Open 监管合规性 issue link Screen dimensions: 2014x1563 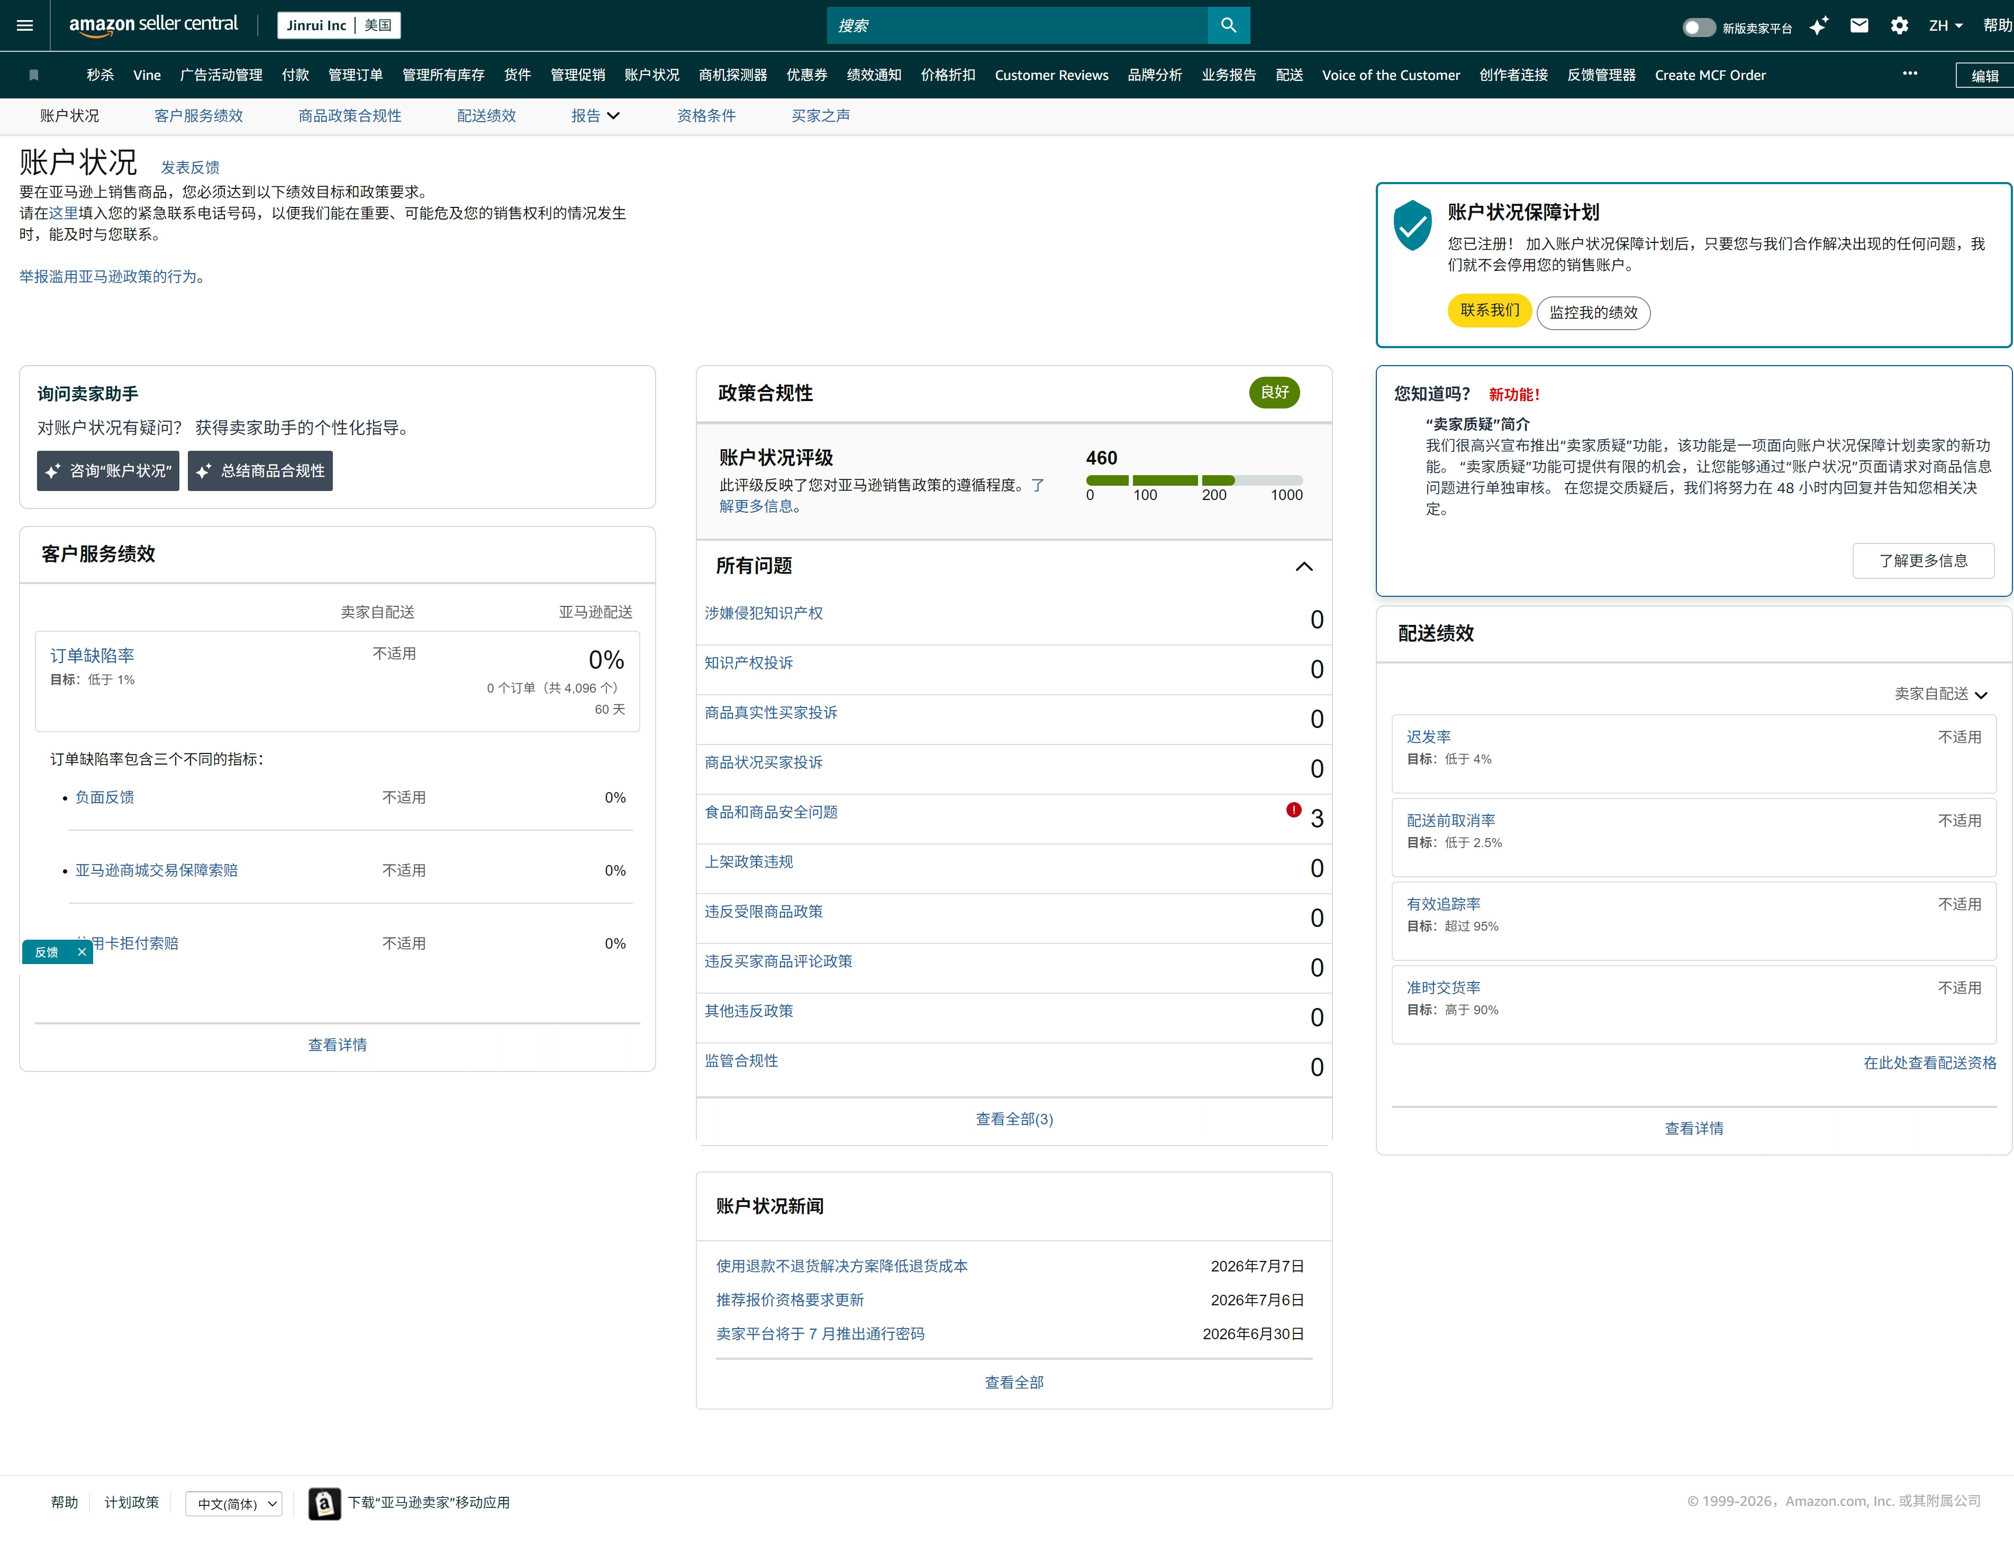(x=741, y=1061)
